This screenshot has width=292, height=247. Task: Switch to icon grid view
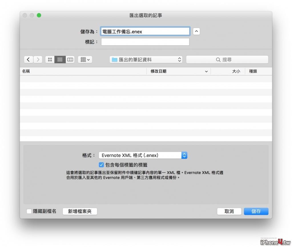[50, 60]
